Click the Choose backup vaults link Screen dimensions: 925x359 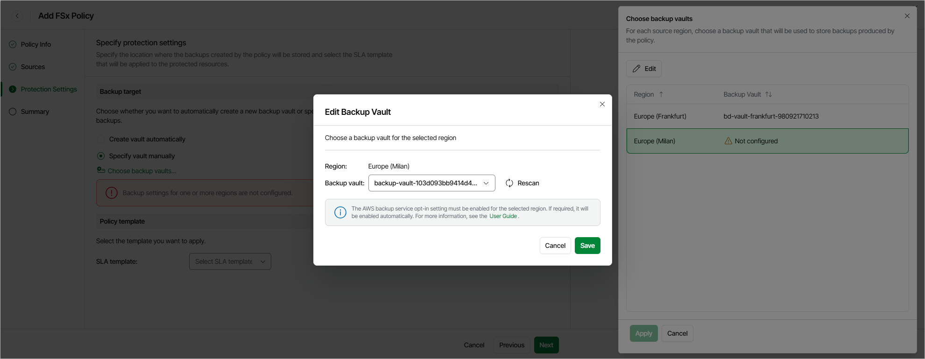coord(141,171)
